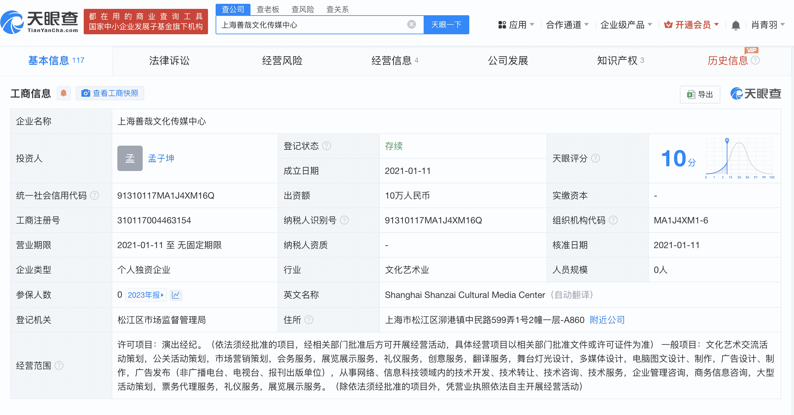Image resolution: width=794 pixels, height=415 pixels.
Task: Open the 2023年报 annual report selector
Action: tap(146, 295)
